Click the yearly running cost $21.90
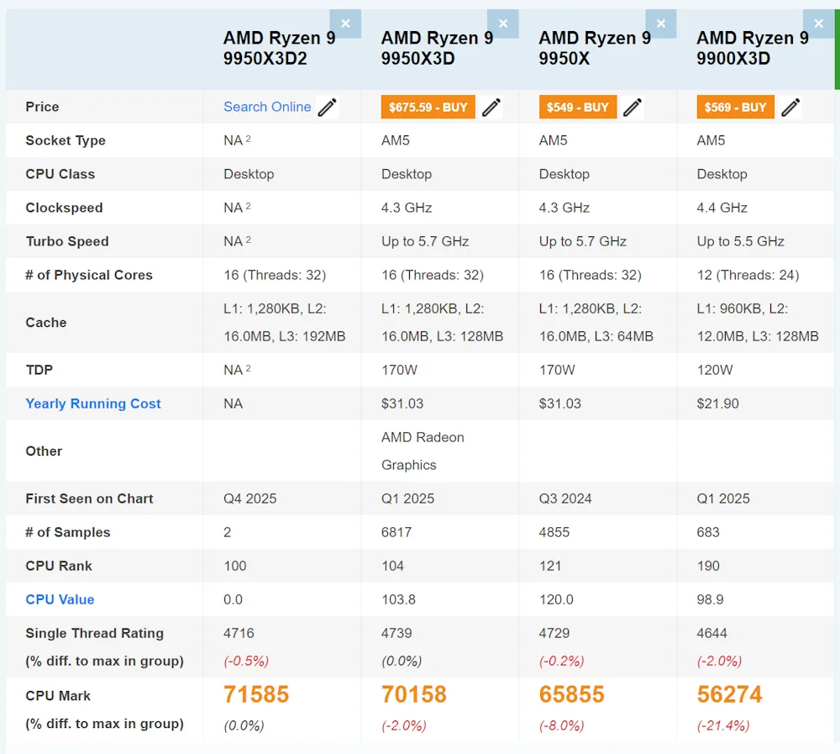 coord(718,403)
